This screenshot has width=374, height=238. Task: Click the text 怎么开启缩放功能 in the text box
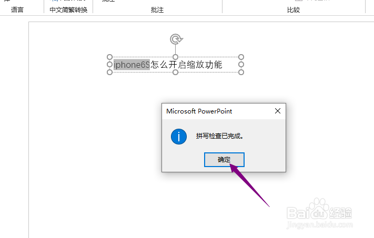tap(186, 65)
